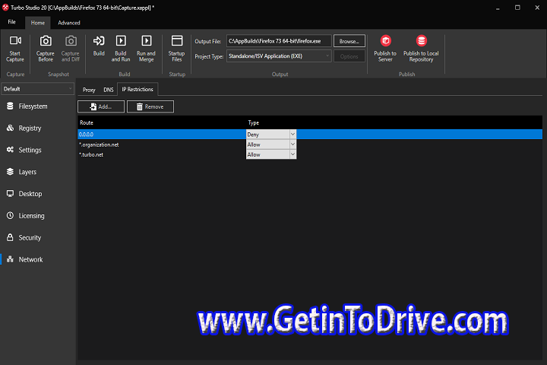547x365 pixels.
Task: Click the Turbo Studio title bar logo
Action: [x=5, y=8]
